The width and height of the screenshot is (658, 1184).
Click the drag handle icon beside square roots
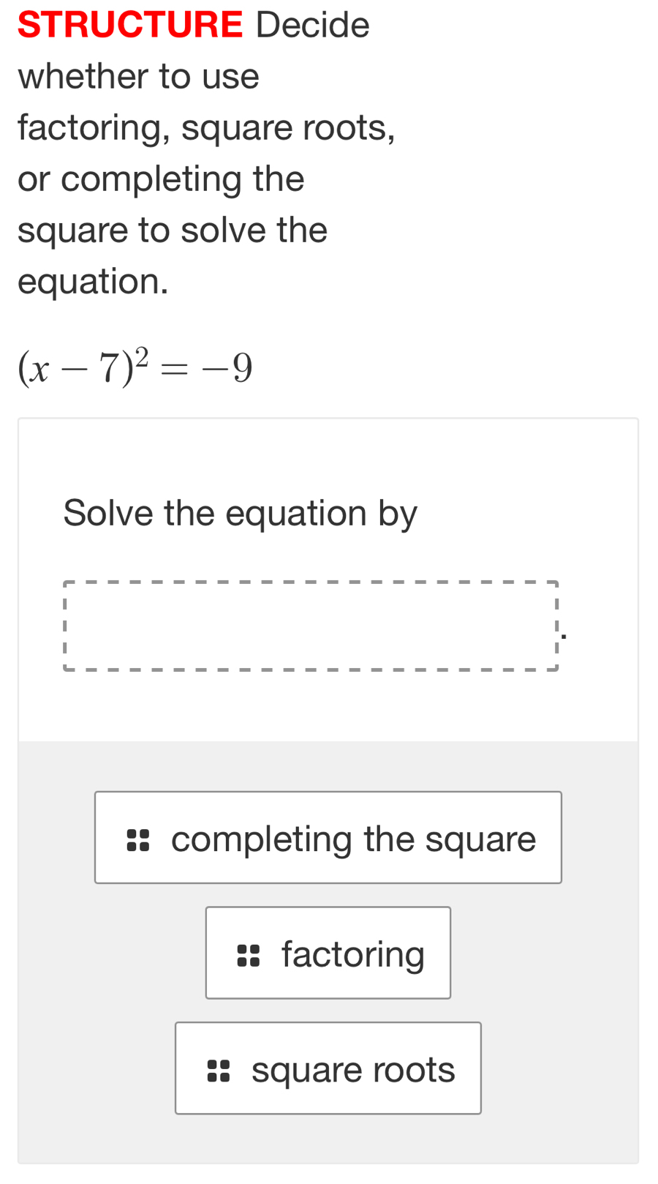pos(218,1070)
